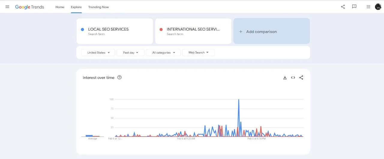Open the Google apps grid
This screenshot has width=384, height=159.
tap(368, 7)
